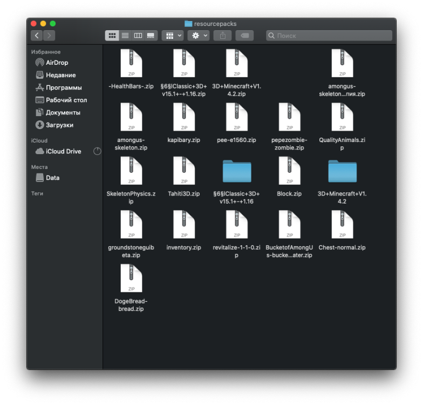Image resolution: width=423 pixels, height=405 pixels.
Task: Select the DogeBread-bread.zip archive icon
Action: (x=131, y=278)
